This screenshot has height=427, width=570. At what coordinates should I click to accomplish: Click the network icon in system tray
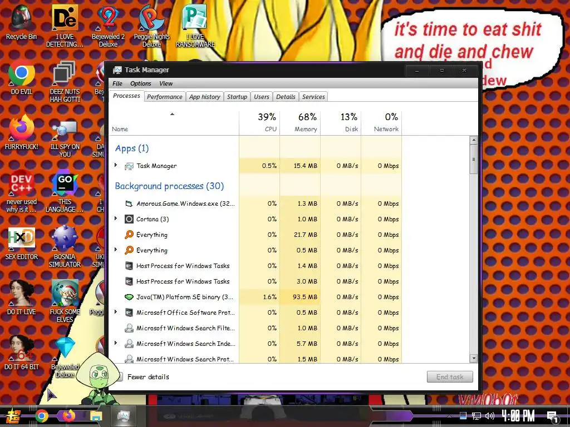coord(476,416)
